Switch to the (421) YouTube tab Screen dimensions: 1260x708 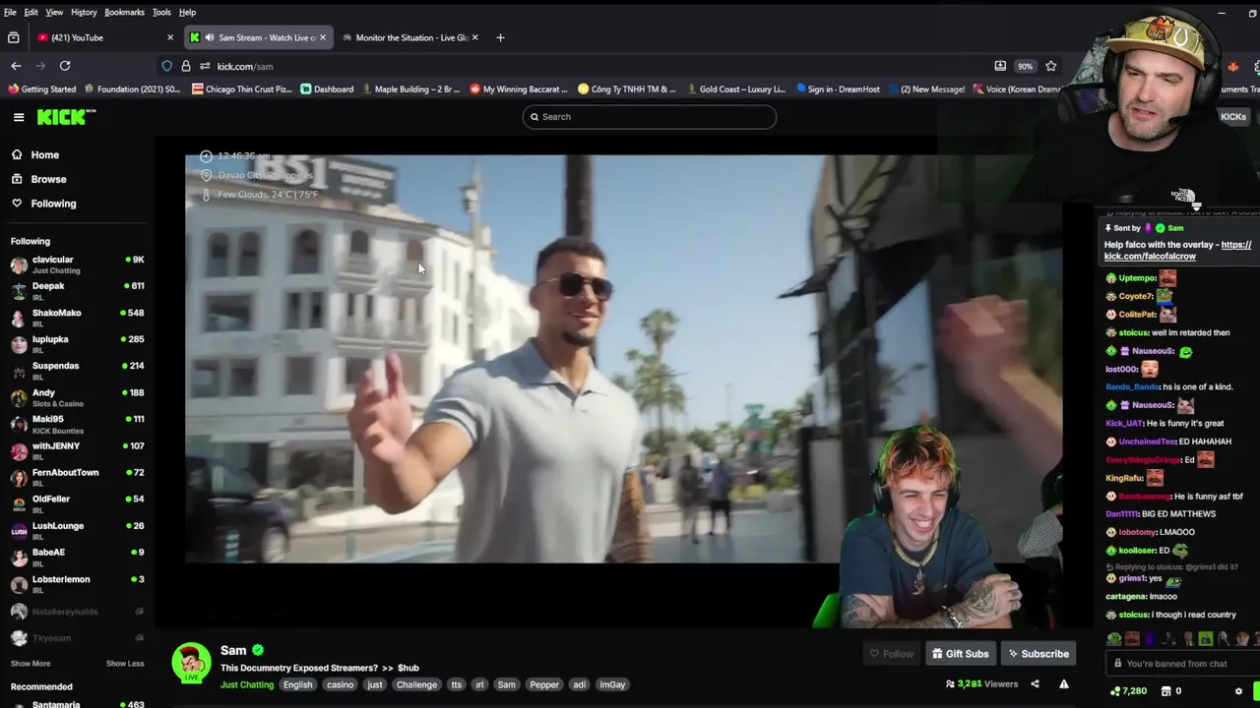click(x=102, y=37)
